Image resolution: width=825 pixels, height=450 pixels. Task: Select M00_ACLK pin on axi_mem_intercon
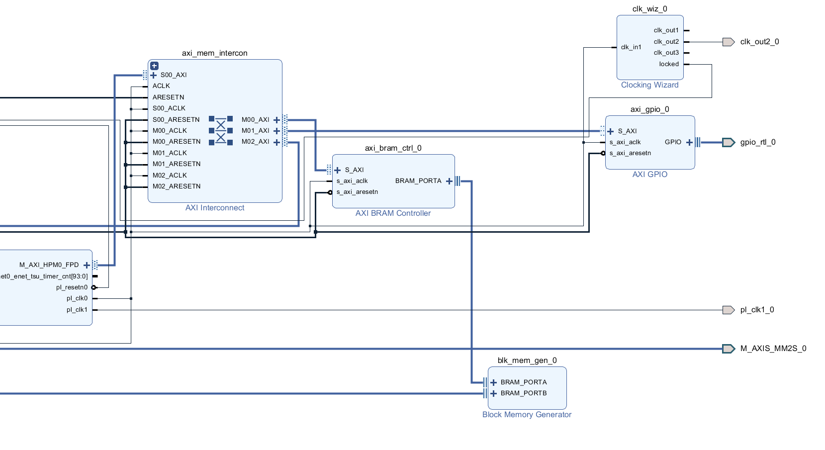tap(170, 131)
